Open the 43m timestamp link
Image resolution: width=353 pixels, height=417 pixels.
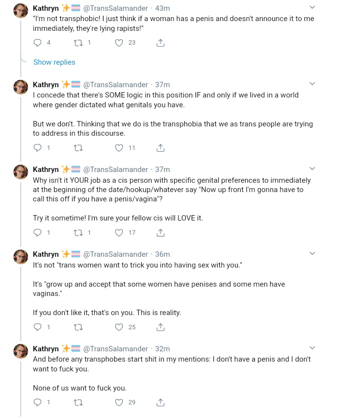163,8
